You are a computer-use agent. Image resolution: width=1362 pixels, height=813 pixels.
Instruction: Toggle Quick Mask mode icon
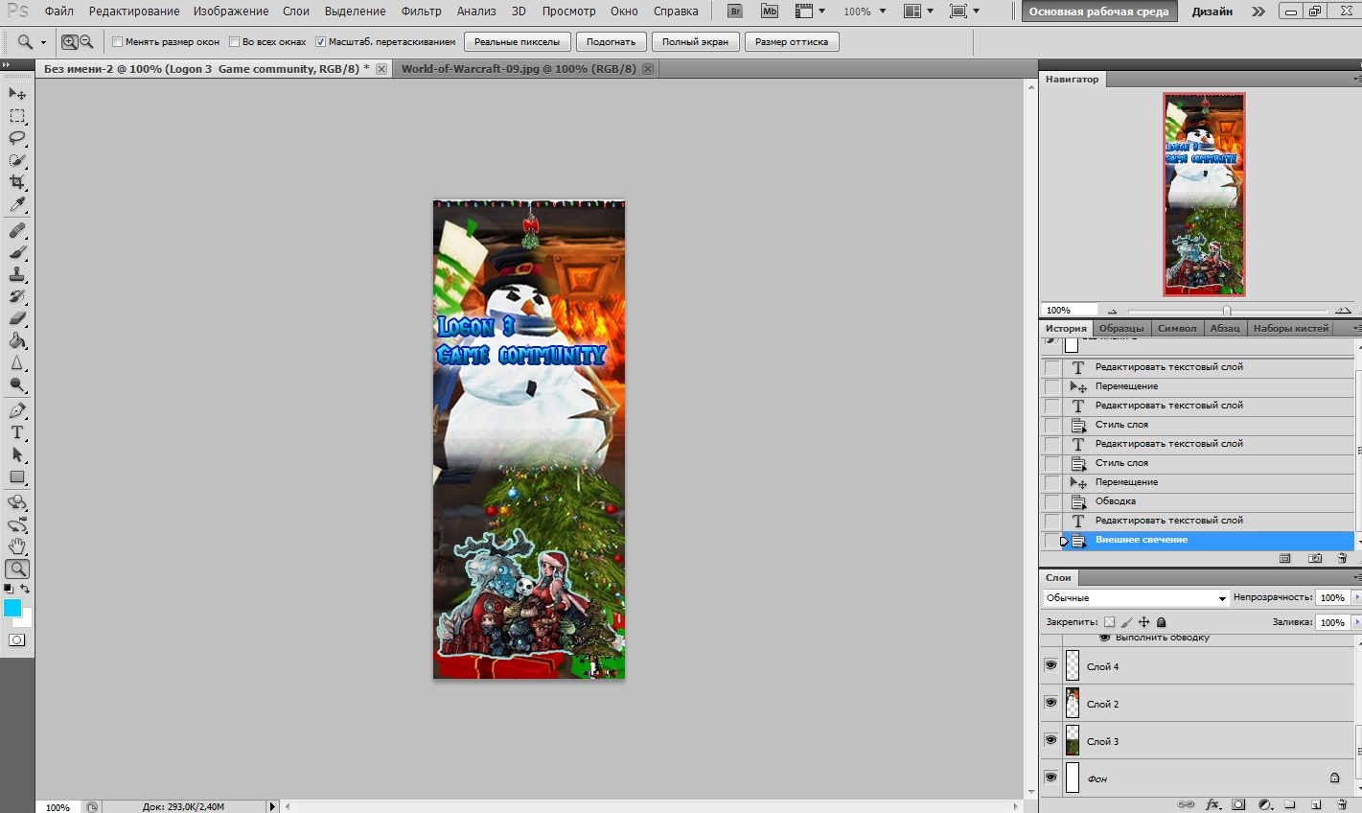pos(17,639)
